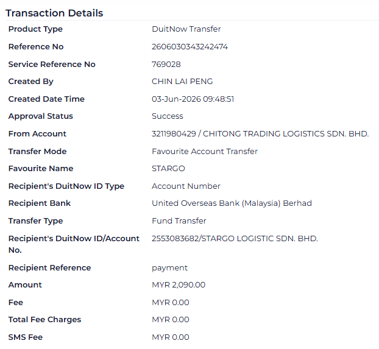
Task: Select United Overseas Bank (Malaysia) Berhad text
Action: 232,203
